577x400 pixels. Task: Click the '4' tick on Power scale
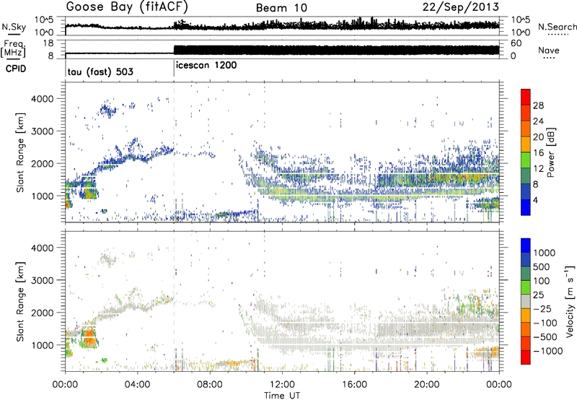[x=535, y=200]
